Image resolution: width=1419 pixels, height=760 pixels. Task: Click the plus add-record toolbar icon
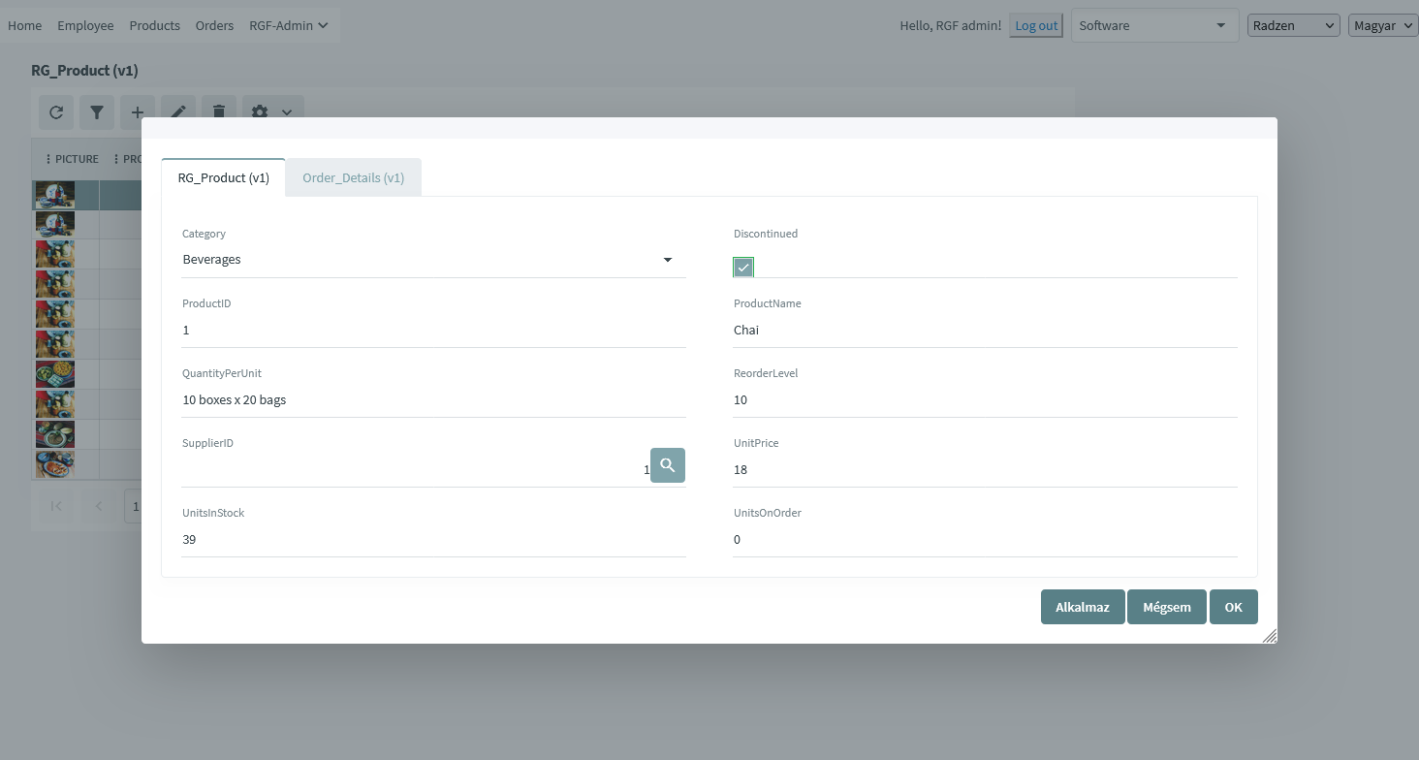click(138, 112)
